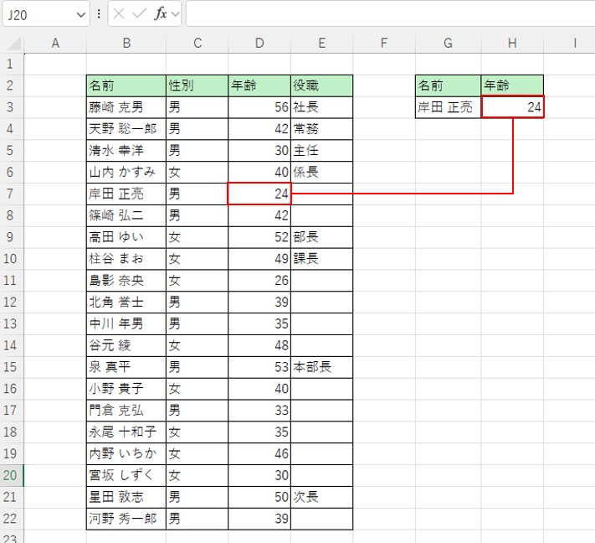
Task: Select the 本部長 title cell
Action: click(x=322, y=367)
